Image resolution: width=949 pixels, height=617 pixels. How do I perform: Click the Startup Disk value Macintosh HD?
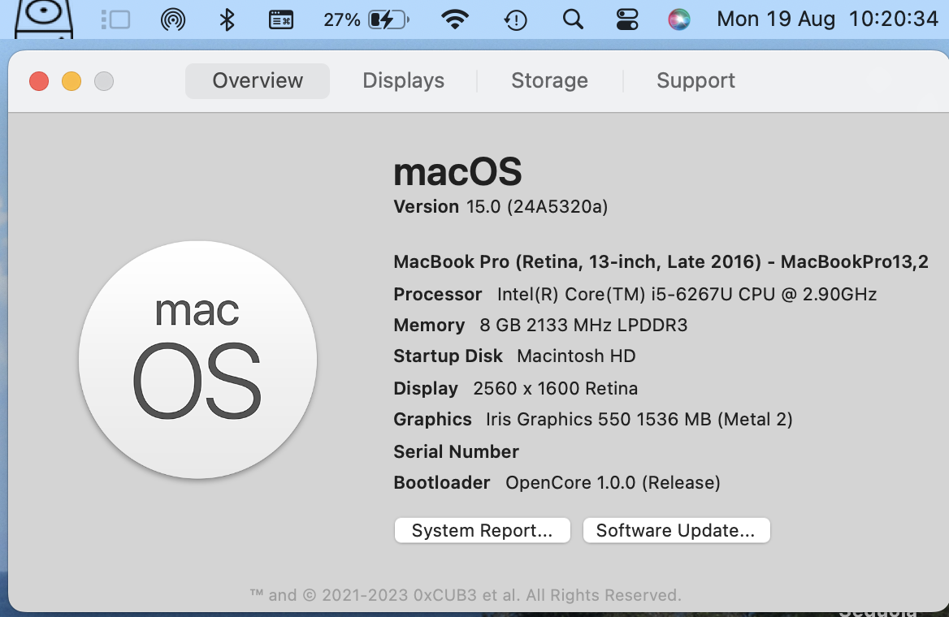576,356
